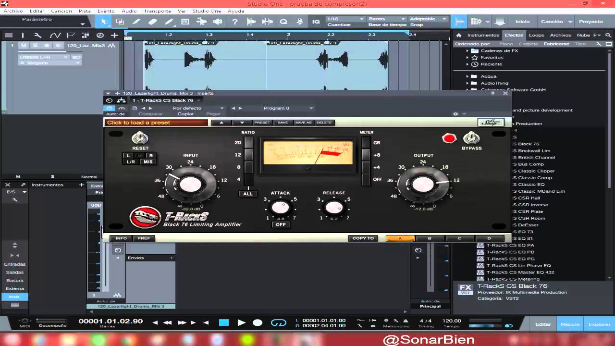Select the M/S processing mode
615x346 pixels.
pos(148,162)
